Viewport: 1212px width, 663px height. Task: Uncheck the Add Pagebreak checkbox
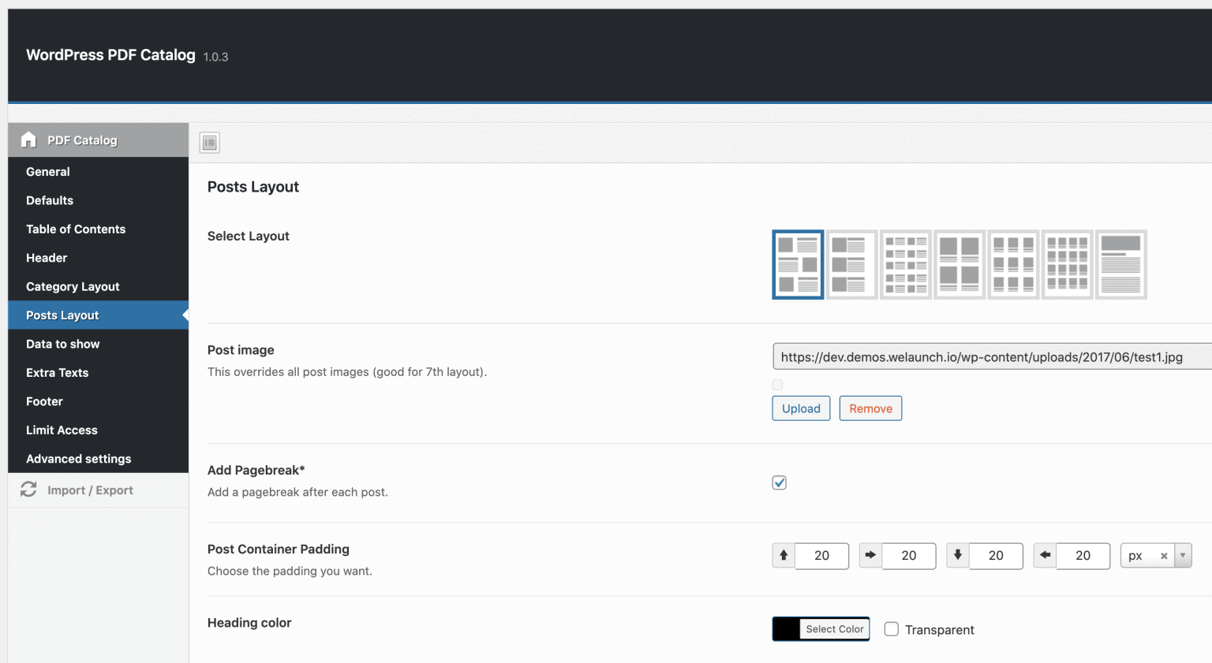tap(779, 482)
